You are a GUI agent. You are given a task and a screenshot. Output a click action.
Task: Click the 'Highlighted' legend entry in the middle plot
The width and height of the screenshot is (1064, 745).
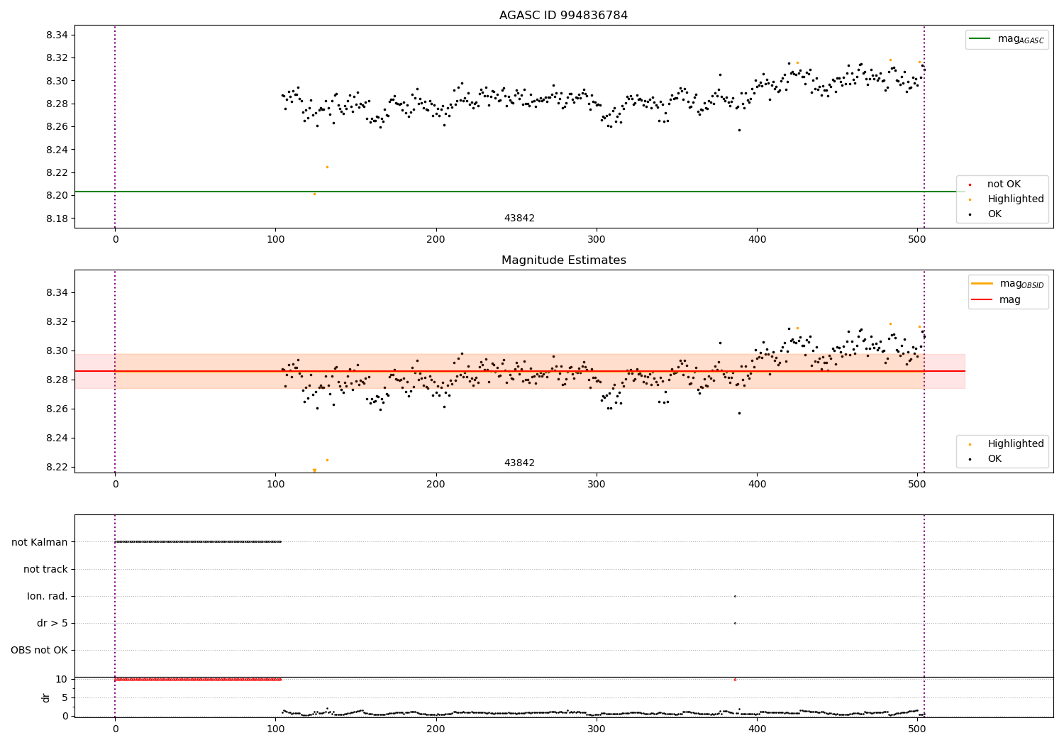click(x=1007, y=444)
